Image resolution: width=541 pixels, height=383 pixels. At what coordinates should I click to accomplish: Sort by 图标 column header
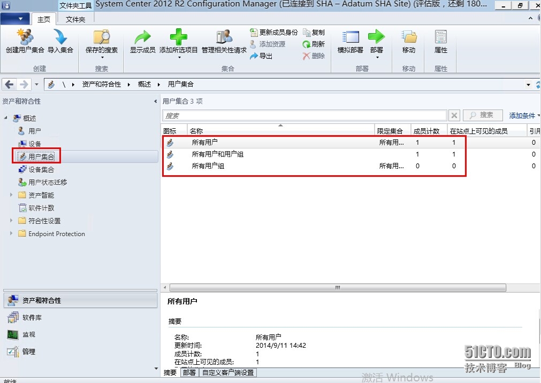[174, 131]
